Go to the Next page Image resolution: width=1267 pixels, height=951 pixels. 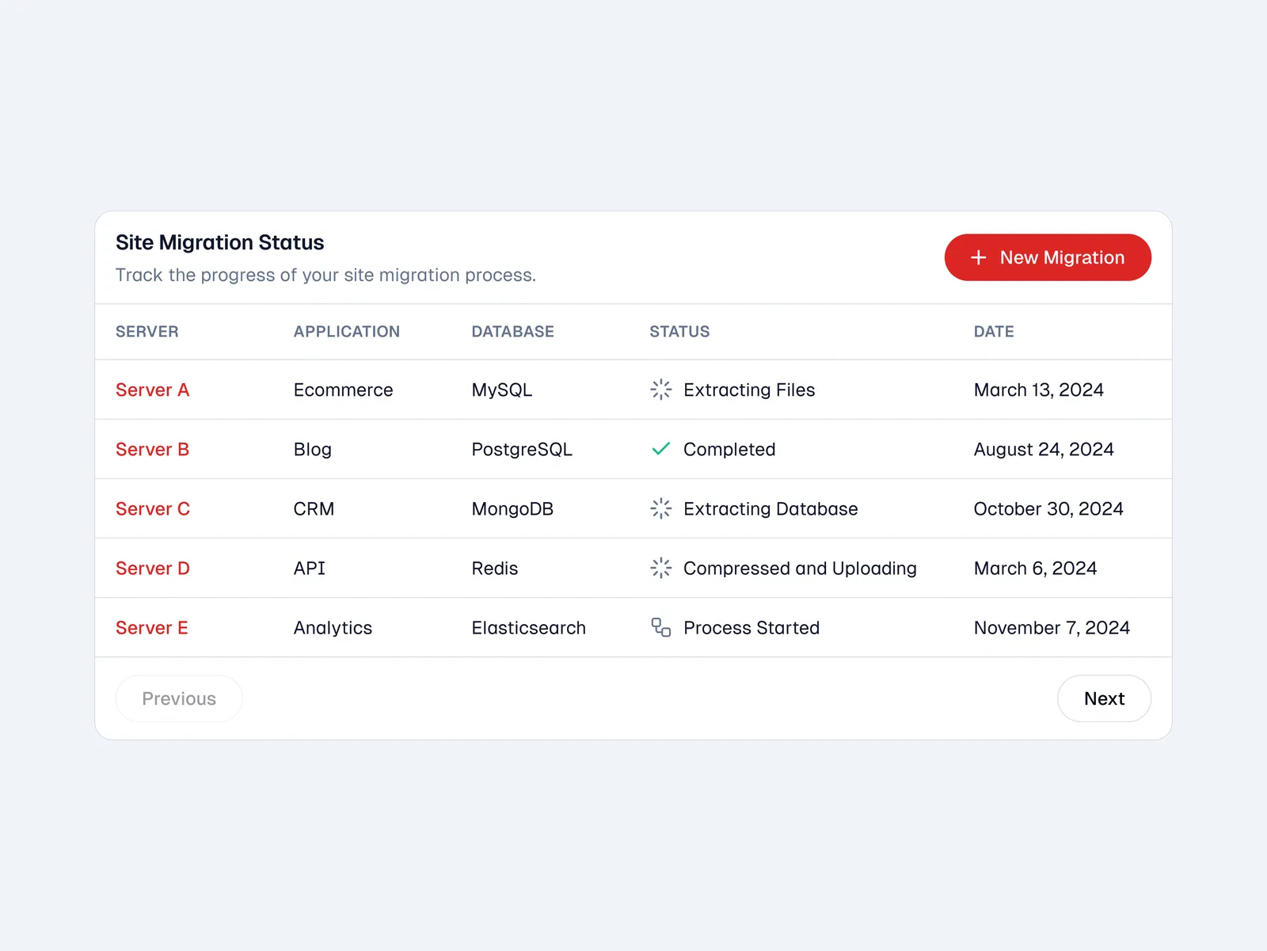(x=1103, y=698)
